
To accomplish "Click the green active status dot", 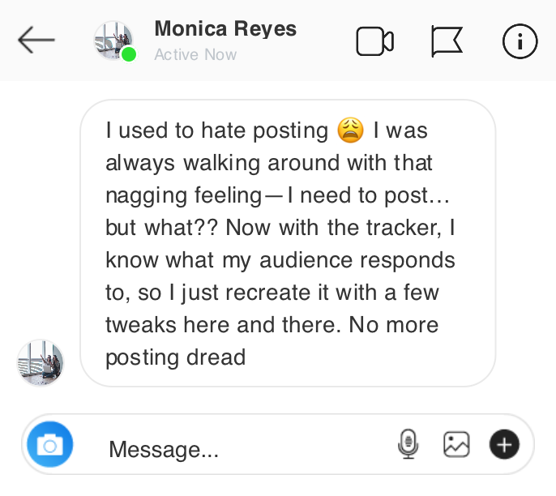I will pos(129,54).
